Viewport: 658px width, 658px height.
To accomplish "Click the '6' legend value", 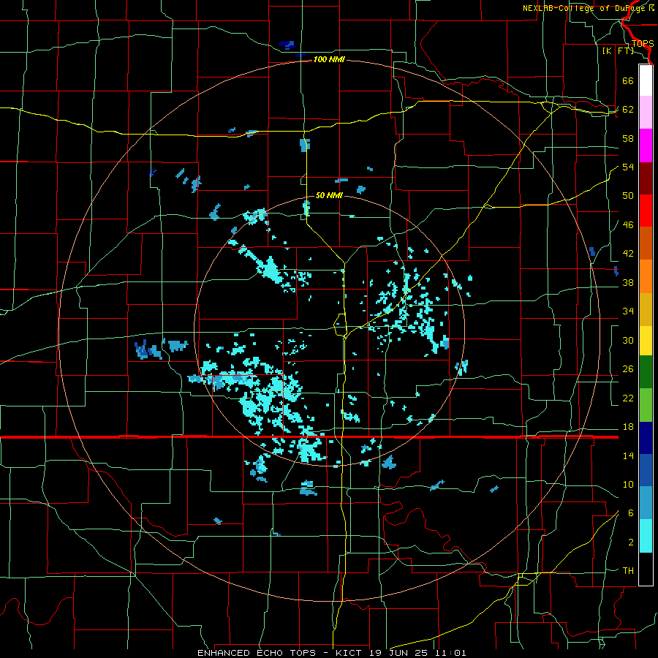I will 631,513.
